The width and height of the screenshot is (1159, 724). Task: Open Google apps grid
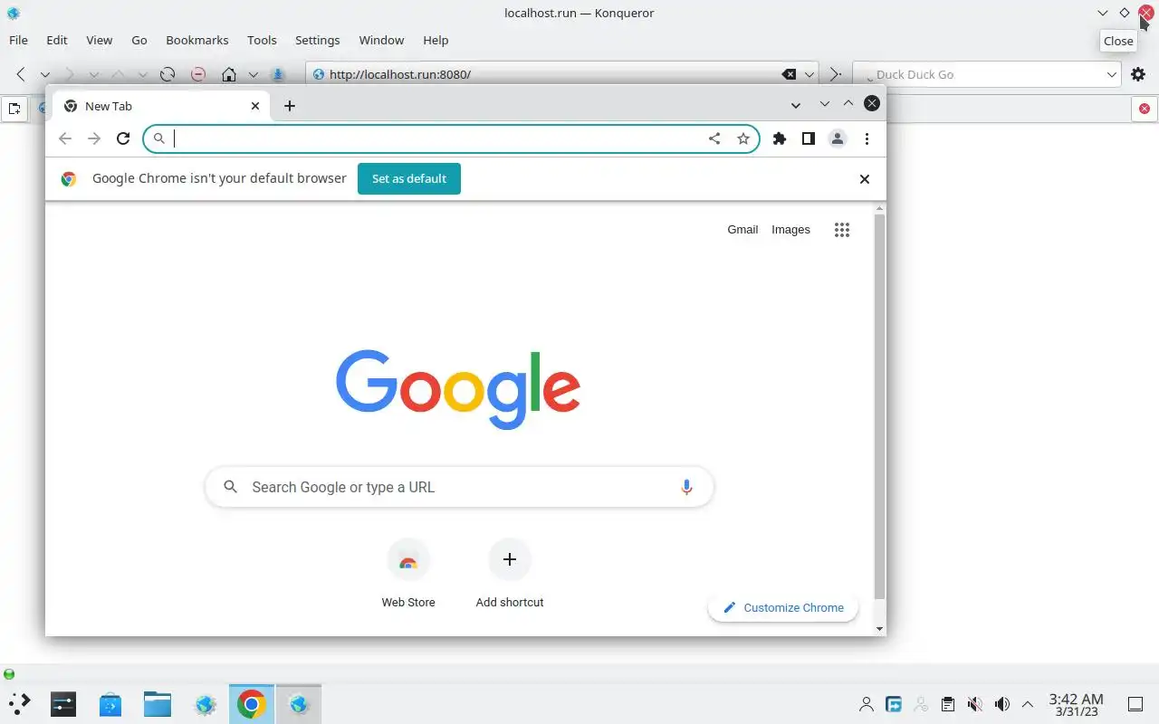(x=841, y=230)
